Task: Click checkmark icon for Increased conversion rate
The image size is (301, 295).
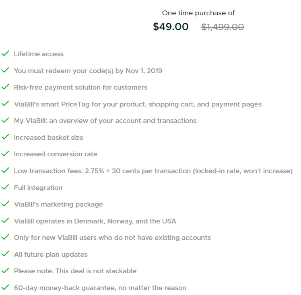Action: [5, 154]
